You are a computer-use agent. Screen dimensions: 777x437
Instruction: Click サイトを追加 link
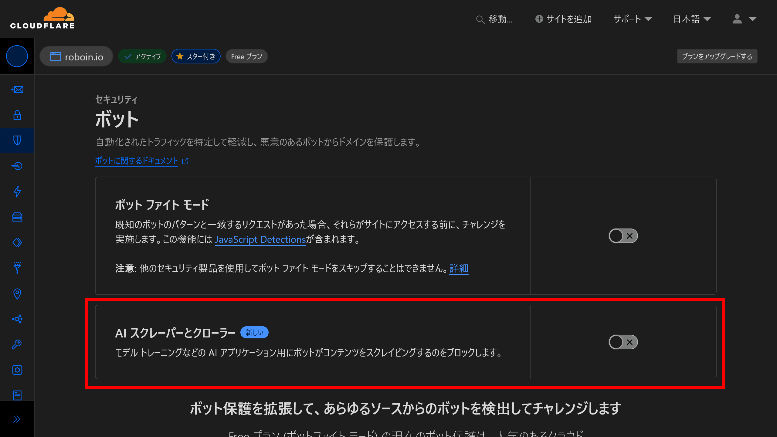[x=563, y=19]
